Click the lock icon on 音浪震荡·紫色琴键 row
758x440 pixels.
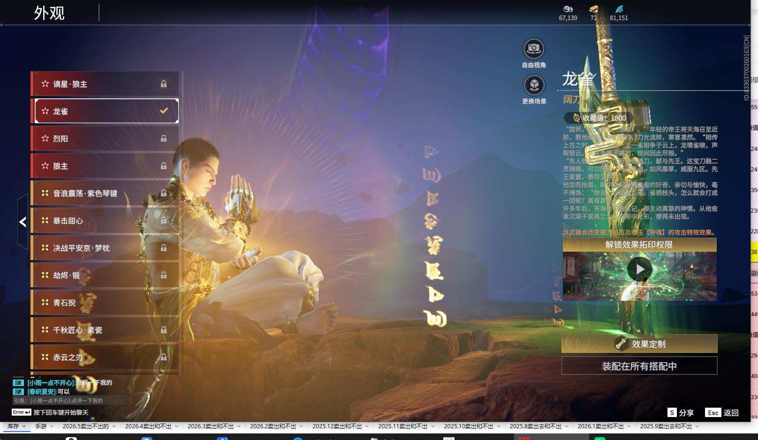(x=164, y=193)
